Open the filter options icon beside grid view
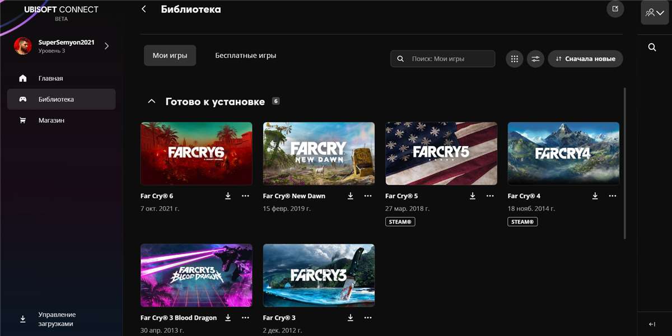This screenshot has height=336, width=672. click(535, 58)
